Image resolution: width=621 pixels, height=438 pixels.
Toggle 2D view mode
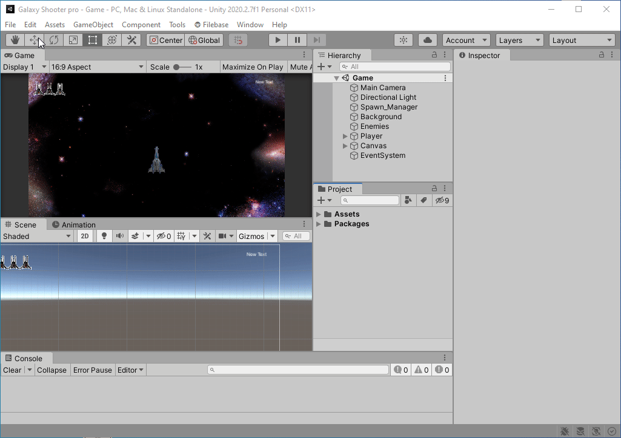point(85,236)
